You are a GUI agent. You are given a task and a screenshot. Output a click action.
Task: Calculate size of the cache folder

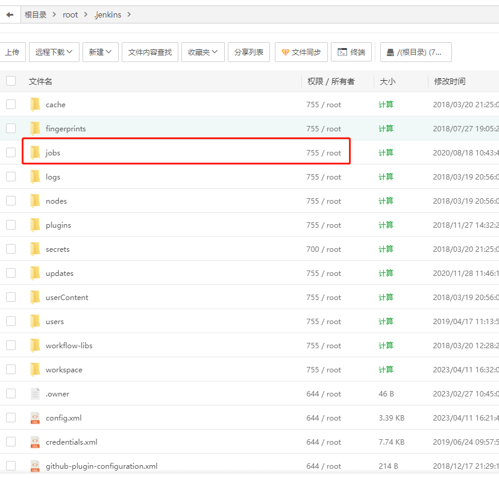pyautogui.click(x=386, y=105)
